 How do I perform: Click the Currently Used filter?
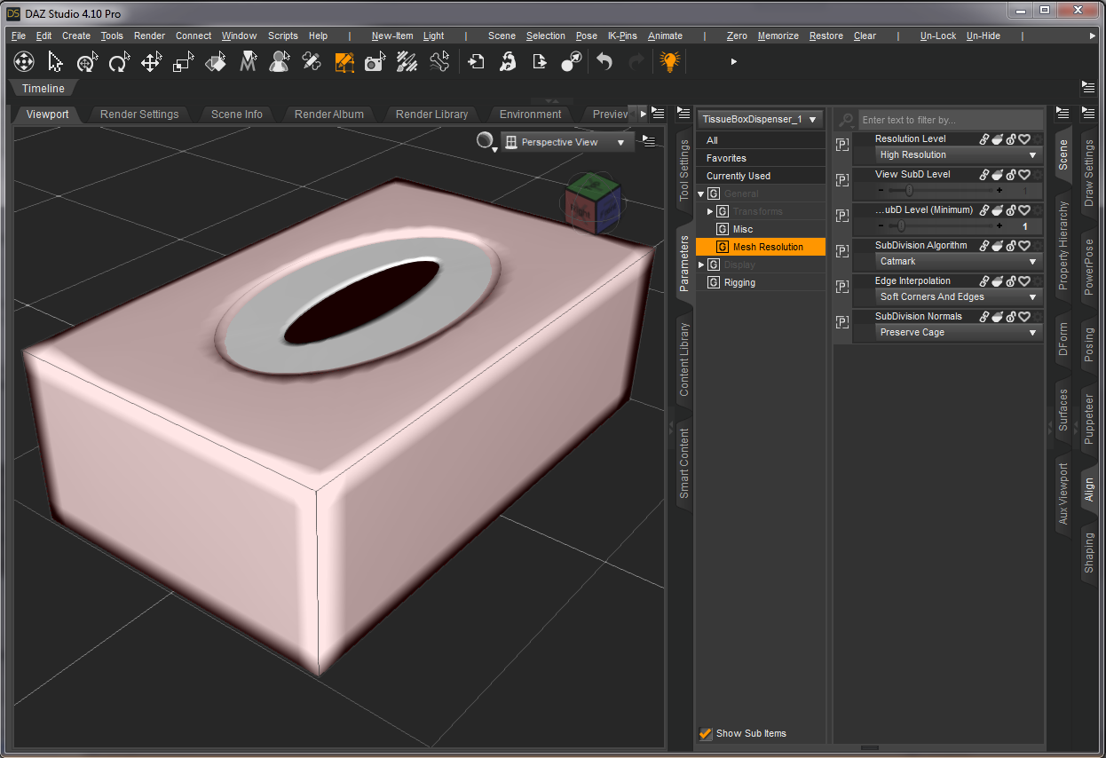coord(738,176)
